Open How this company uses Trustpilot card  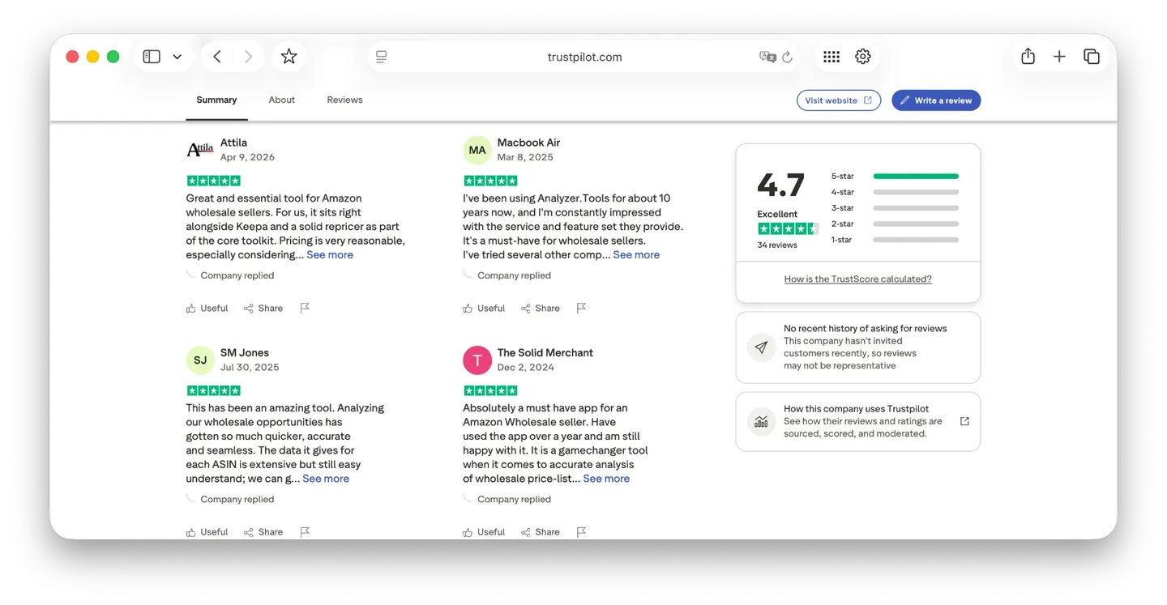(x=857, y=422)
